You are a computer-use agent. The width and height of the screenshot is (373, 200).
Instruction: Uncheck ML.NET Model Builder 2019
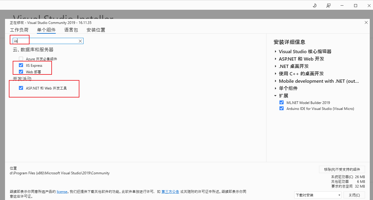282,103
